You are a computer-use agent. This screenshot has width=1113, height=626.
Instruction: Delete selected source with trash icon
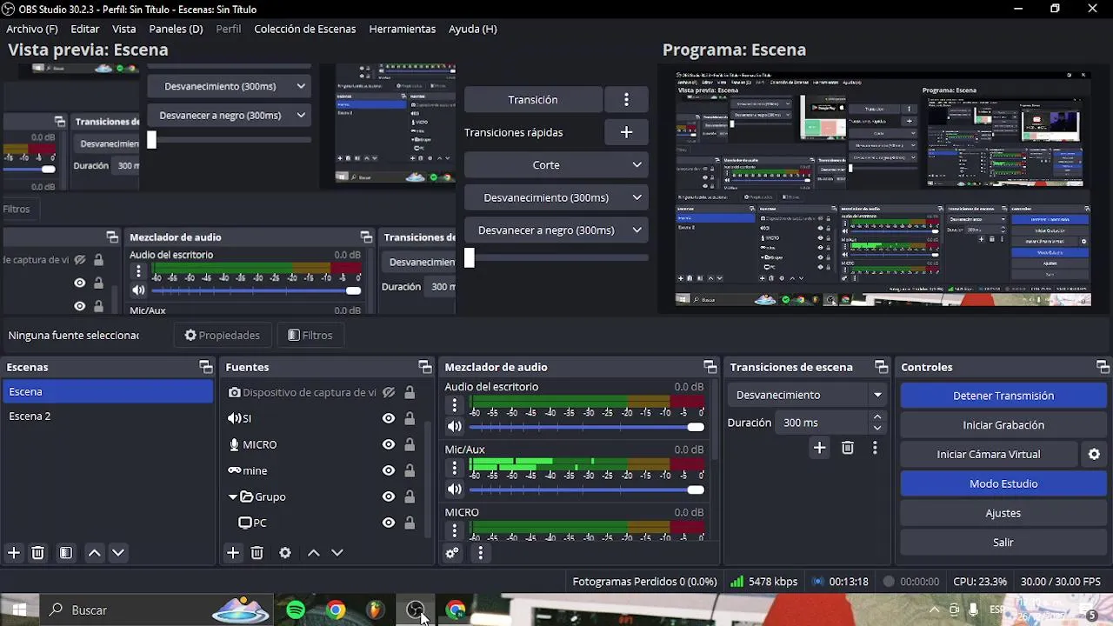pyautogui.click(x=257, y=553)
